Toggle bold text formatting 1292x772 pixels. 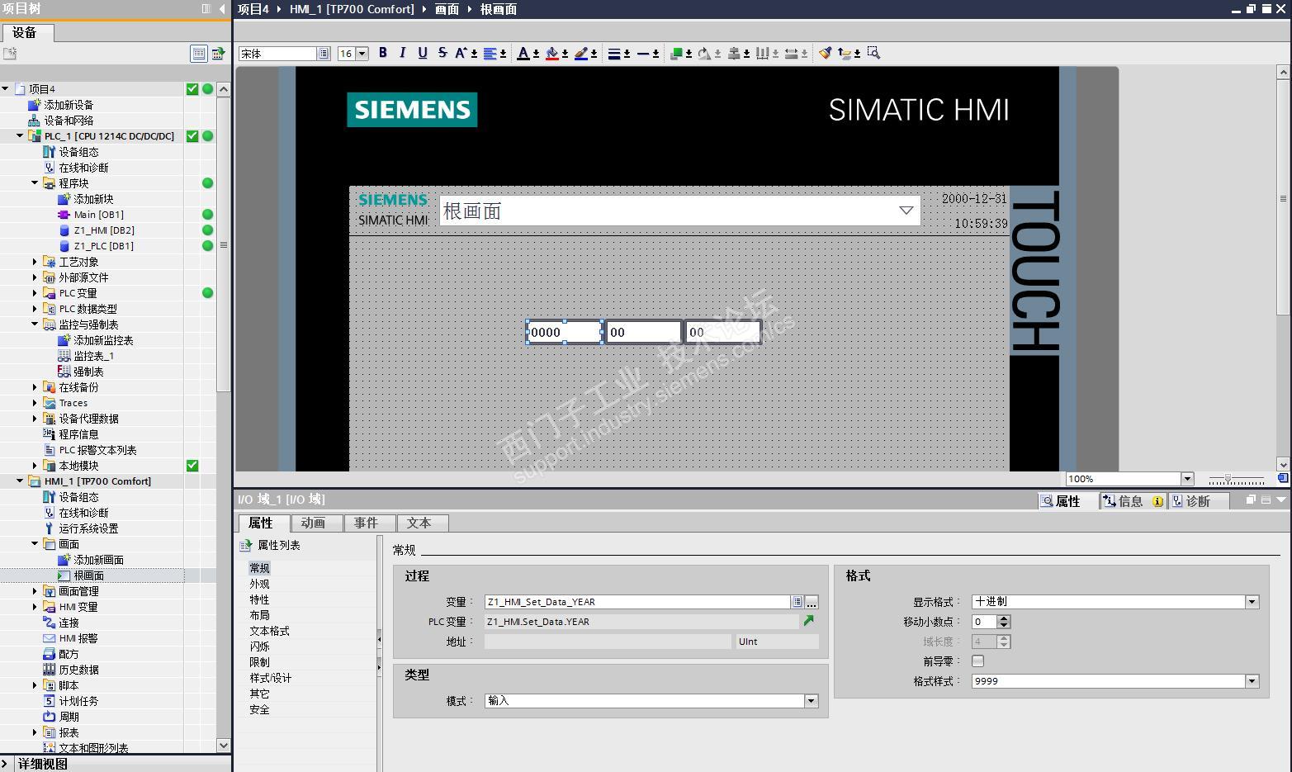383,53
